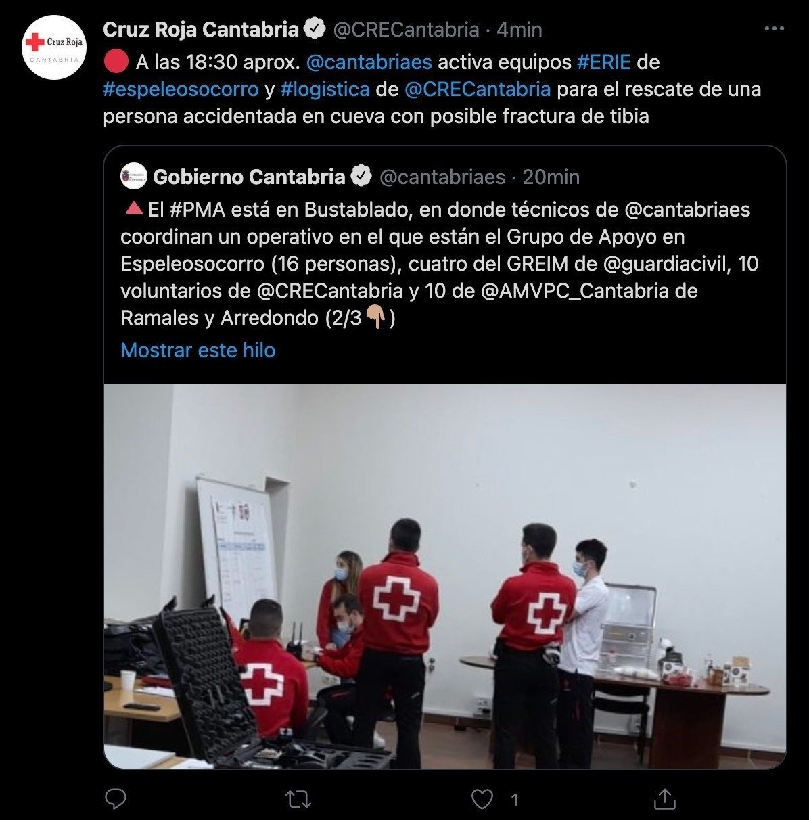Open the @cantabriaes mention in main tweet

[369, 62]
